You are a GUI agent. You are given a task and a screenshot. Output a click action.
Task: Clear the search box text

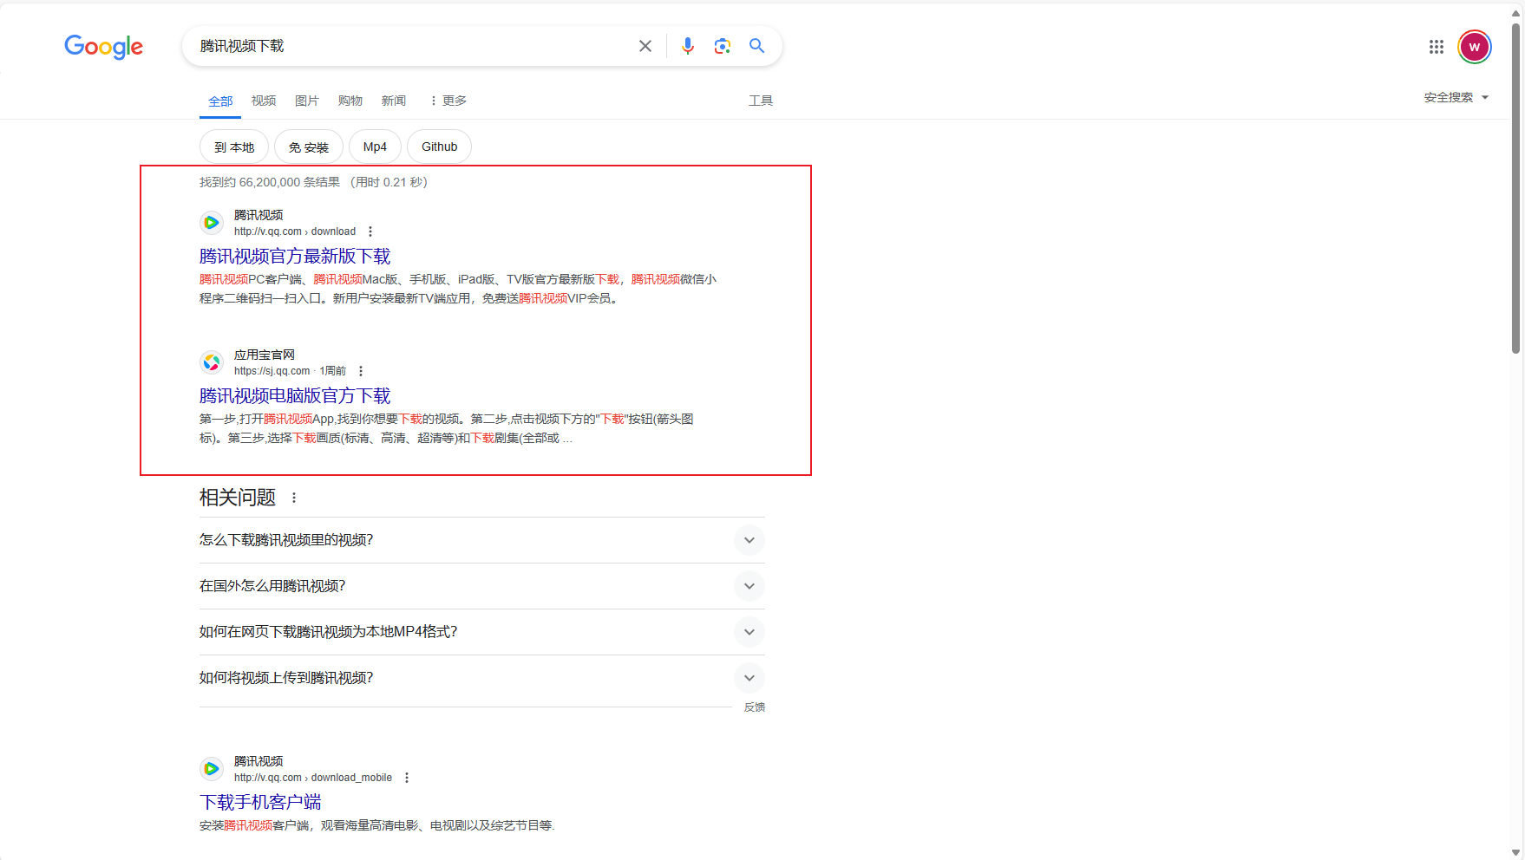[645, 46]
